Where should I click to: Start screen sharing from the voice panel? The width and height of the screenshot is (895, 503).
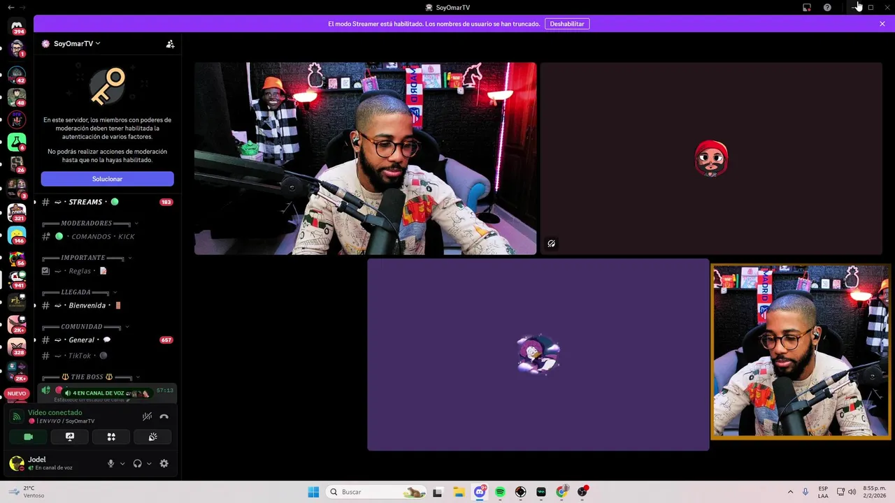click(70, 437)
